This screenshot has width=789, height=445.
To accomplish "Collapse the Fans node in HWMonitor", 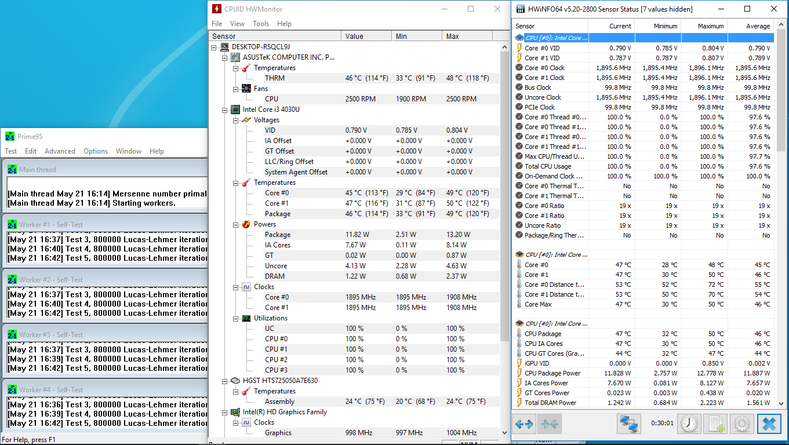I will coord(235,89).
